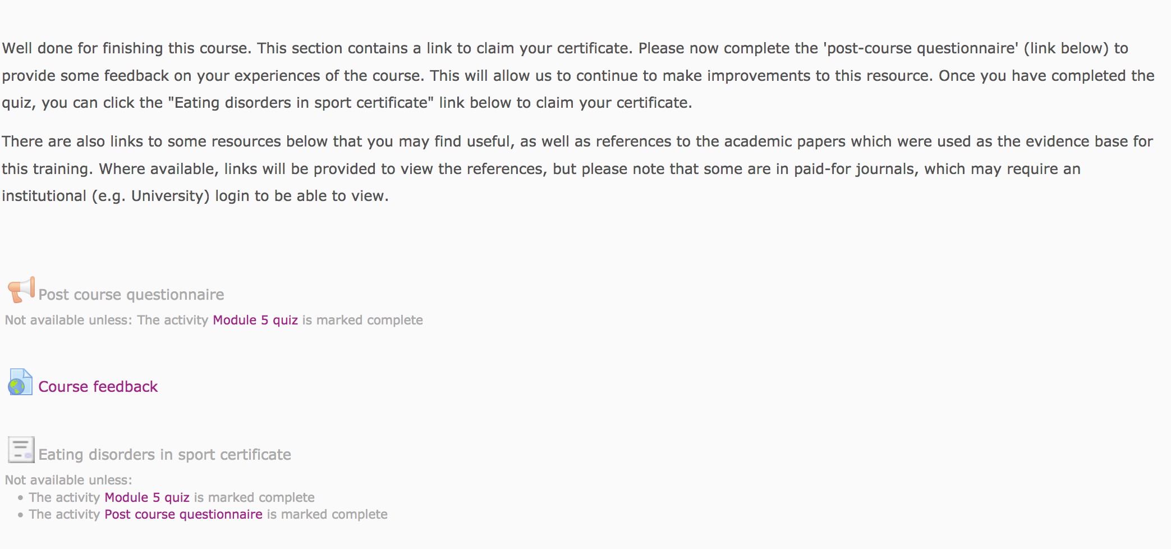Click the globe document icon for Course feedback
The width and height of the screenshot is (1171, 549).
[21, 382]
